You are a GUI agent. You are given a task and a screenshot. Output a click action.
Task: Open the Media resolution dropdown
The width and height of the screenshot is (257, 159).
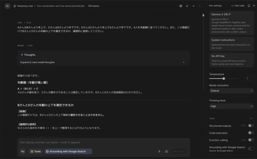[231, 91]
